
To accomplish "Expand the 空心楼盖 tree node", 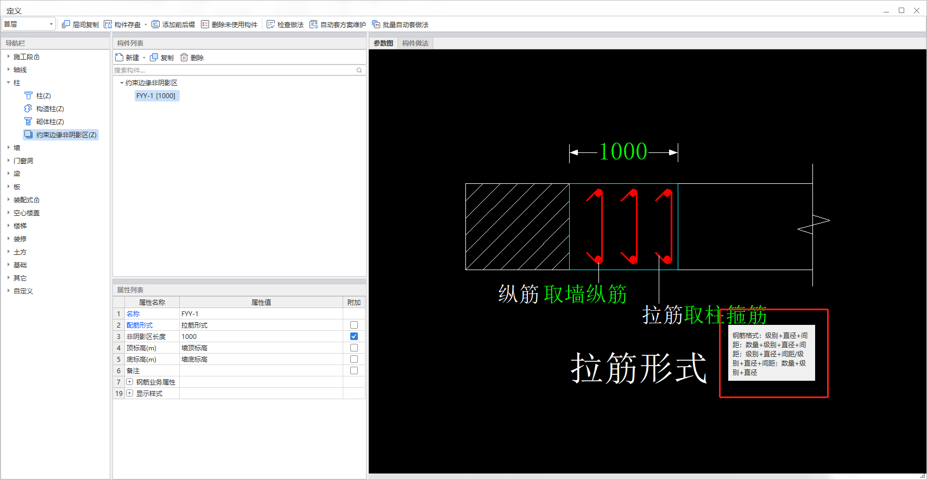I will point(8,213).
